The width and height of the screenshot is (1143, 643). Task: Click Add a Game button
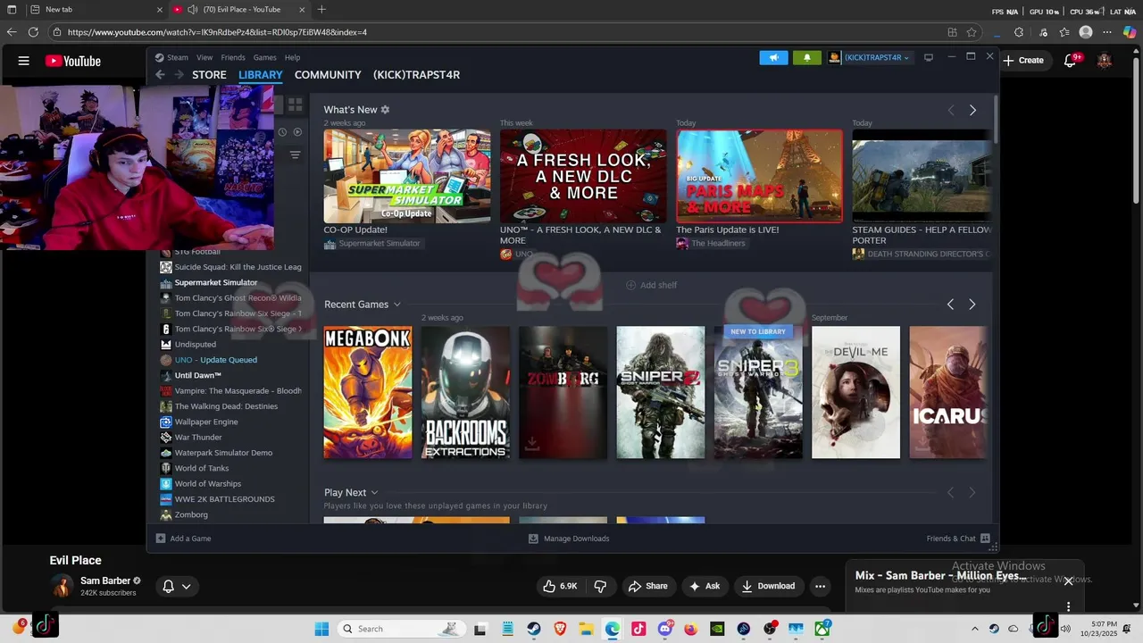click(183, 539)
